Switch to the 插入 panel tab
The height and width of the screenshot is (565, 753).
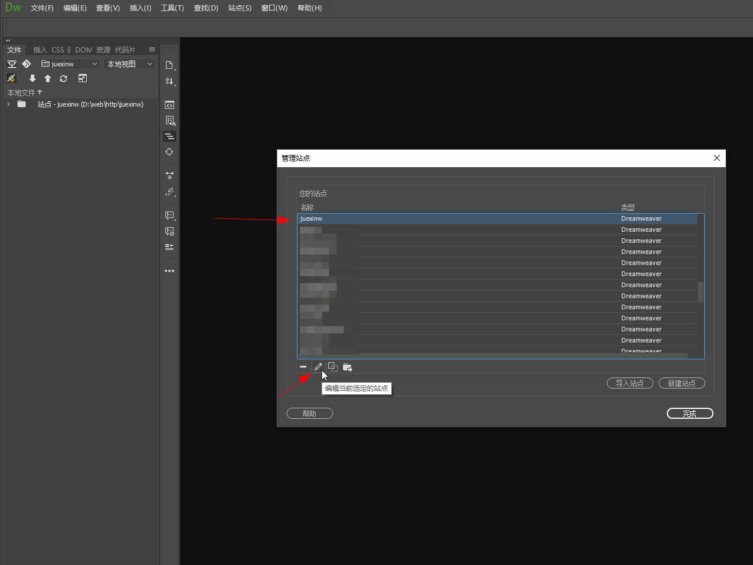point(40,50)
